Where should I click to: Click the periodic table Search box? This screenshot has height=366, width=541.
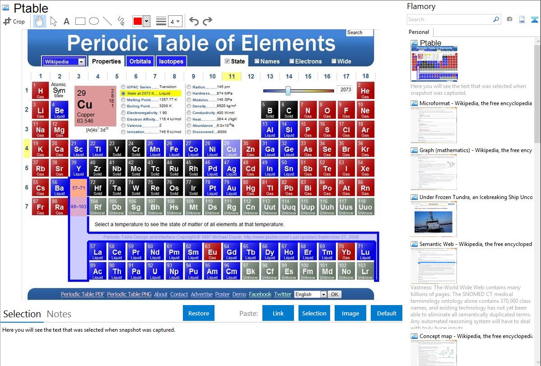coord(359,32)
